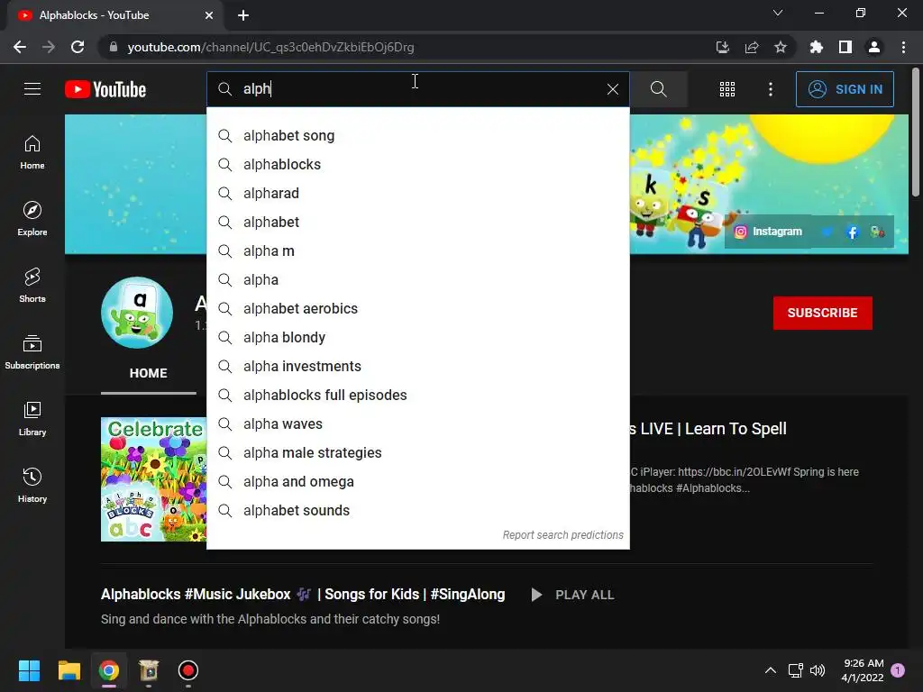Open Library in the sidebar
The height and width of the screenshot is (692, 923).
pos(32,418)
